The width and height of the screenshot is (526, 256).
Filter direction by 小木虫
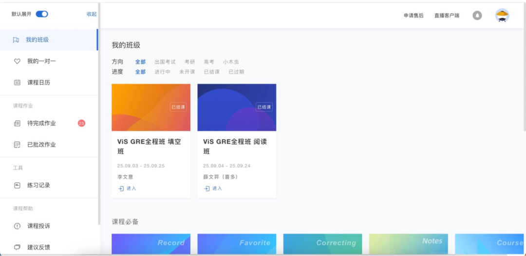tap(231, 62)
